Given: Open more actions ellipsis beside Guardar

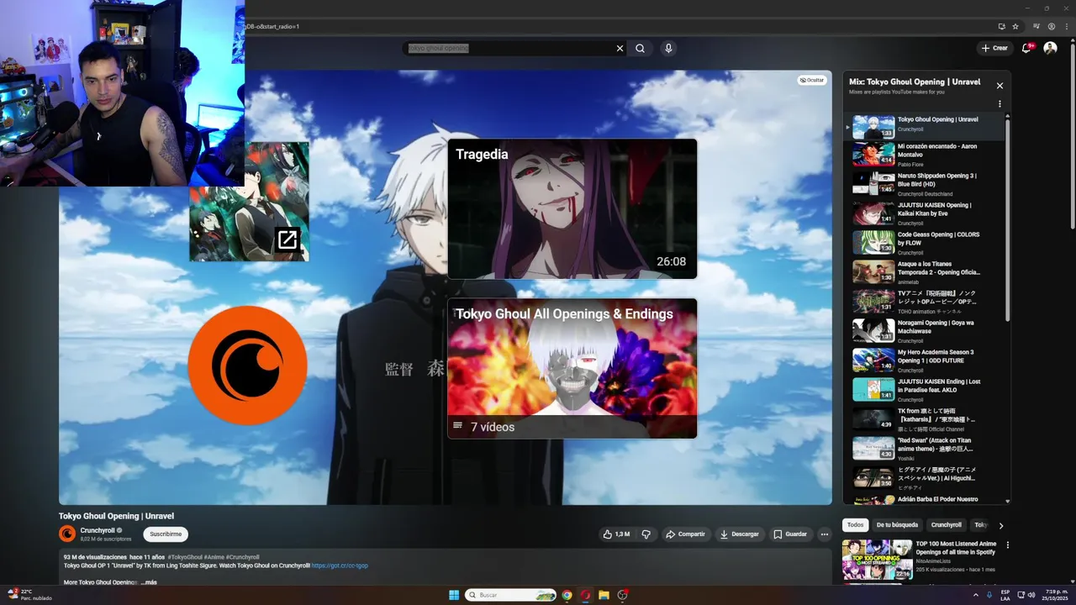Looking at the screenshot, I should point(825,534).
